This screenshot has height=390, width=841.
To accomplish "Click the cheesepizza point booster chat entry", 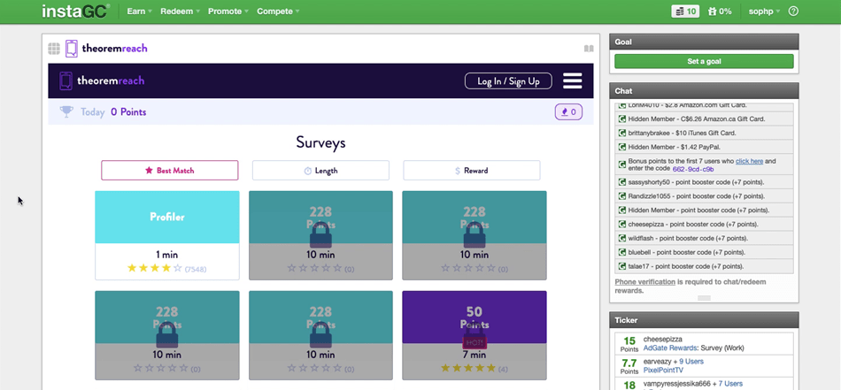I will (x=704, y=225).
